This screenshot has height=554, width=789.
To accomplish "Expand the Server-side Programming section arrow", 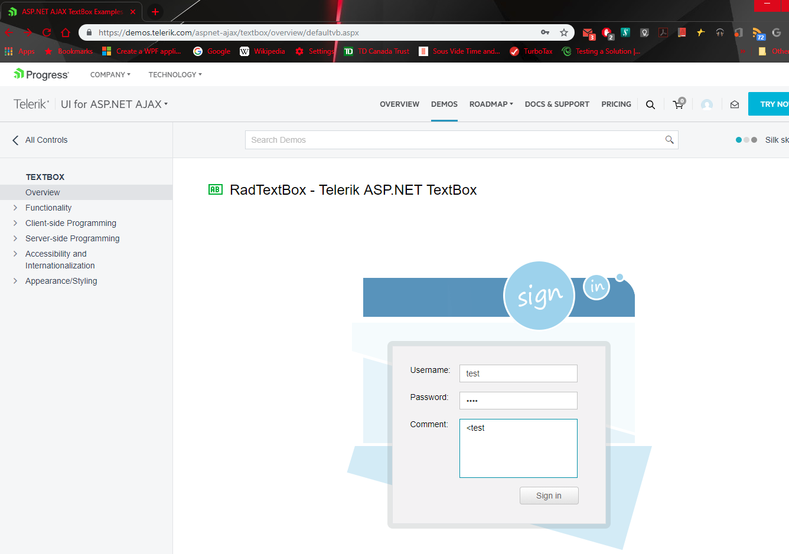I will (15, 238).
